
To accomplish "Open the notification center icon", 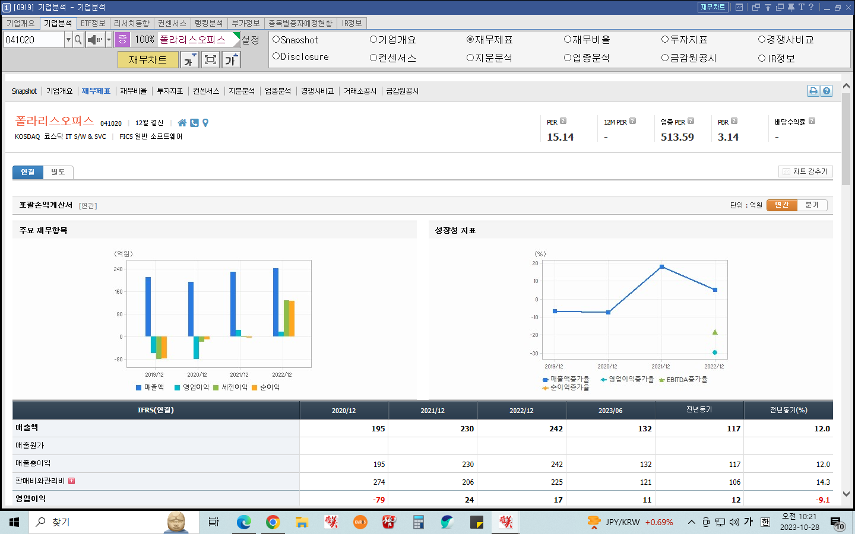I will 837,523.
